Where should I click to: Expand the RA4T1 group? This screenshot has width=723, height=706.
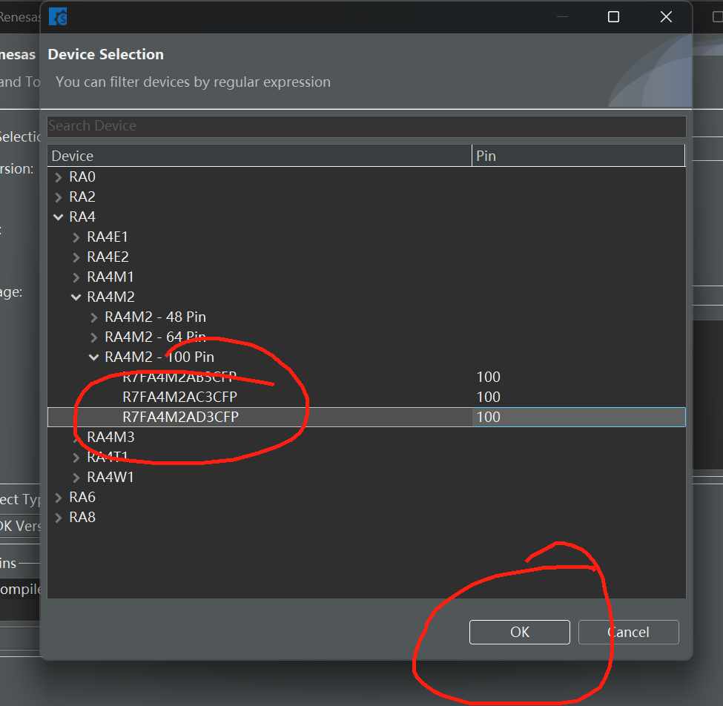(x=76, y=458)
